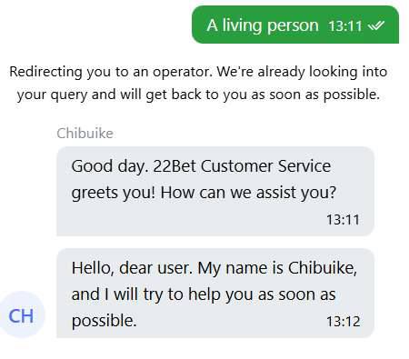
Task: Click the Chibuike operator name label
Action: pos(85,134)
